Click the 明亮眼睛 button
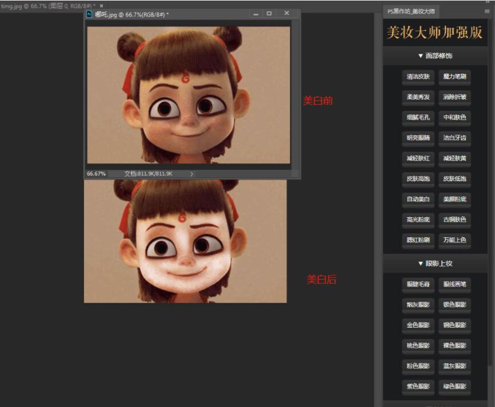Image resolution: width=495 pixels, height=407 pixels. [x=418, y=137]
